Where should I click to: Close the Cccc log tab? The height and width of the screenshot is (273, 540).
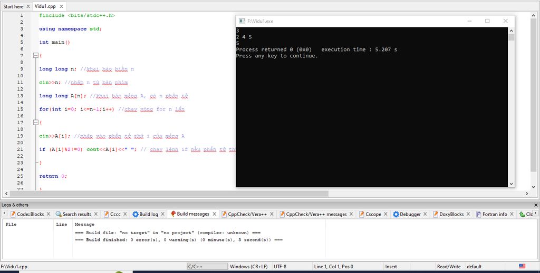click(125, 214)
